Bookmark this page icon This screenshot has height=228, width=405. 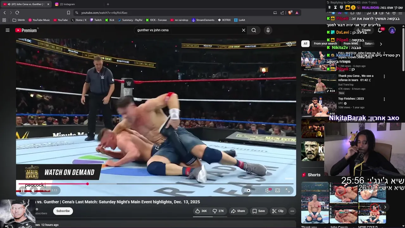click(68, 13)
